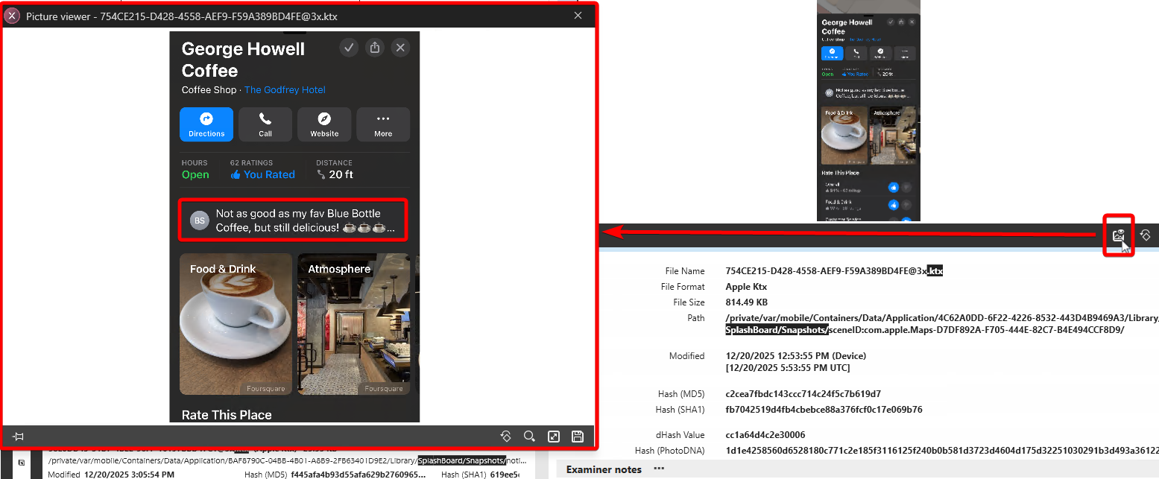Select the MD5 hash c2cea7fbdc143ccc value
Screen dimensions: 1159x479
click(803, 394)
